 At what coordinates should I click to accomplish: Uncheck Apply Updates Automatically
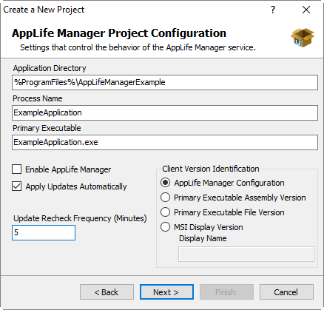tap(16, 186)
